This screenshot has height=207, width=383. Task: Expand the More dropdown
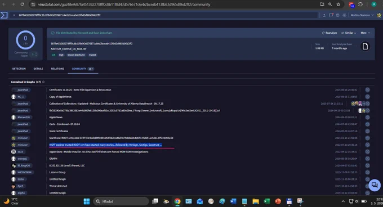click(x=365, y=33)
